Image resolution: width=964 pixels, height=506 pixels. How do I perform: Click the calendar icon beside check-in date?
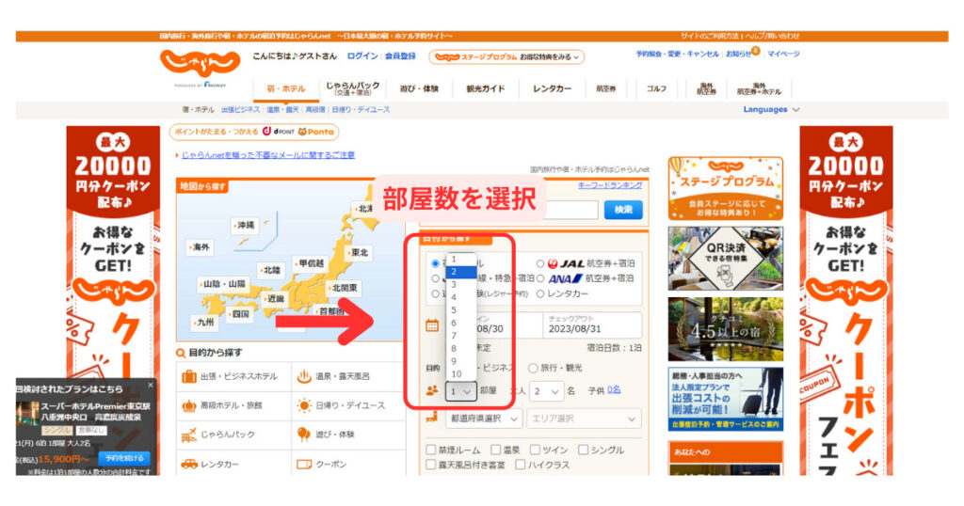pos(432,325)
